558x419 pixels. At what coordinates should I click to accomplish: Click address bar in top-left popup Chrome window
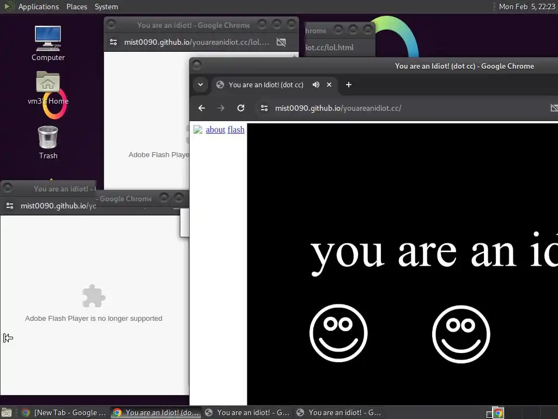(196, 42)
